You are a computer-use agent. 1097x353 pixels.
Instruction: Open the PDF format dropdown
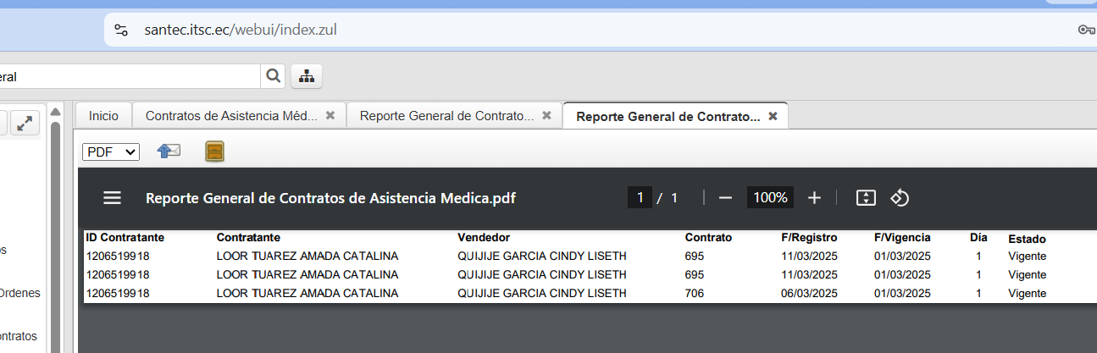pyautogui.click(x=111, y=152)
